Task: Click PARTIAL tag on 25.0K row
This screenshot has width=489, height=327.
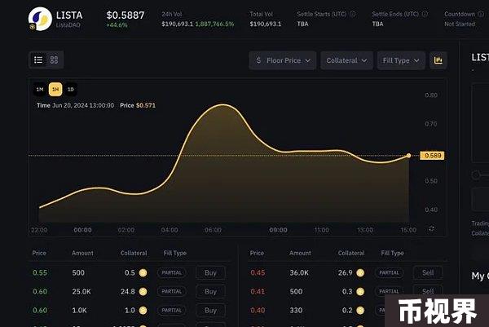Action: pyautogui.click(x=171, y=291)
